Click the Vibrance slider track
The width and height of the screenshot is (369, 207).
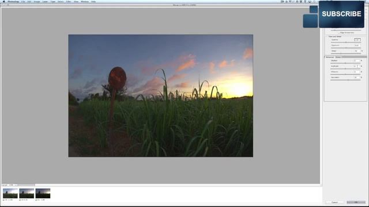(x=345, y=74)
